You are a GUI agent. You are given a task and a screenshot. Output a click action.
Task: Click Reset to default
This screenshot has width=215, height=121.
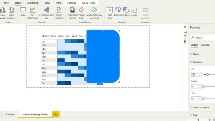click(200, 108)
